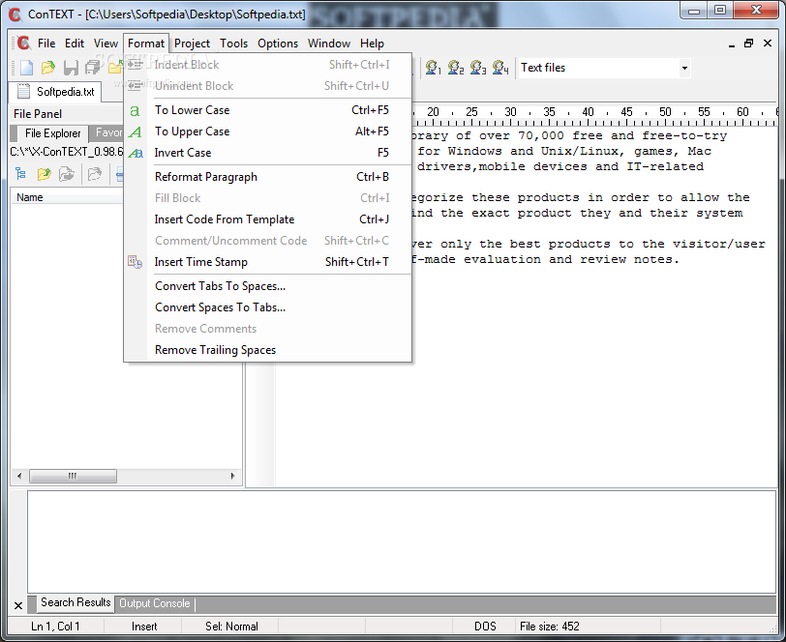Restore the inner document window
The image size is (786, 642).
748,44
